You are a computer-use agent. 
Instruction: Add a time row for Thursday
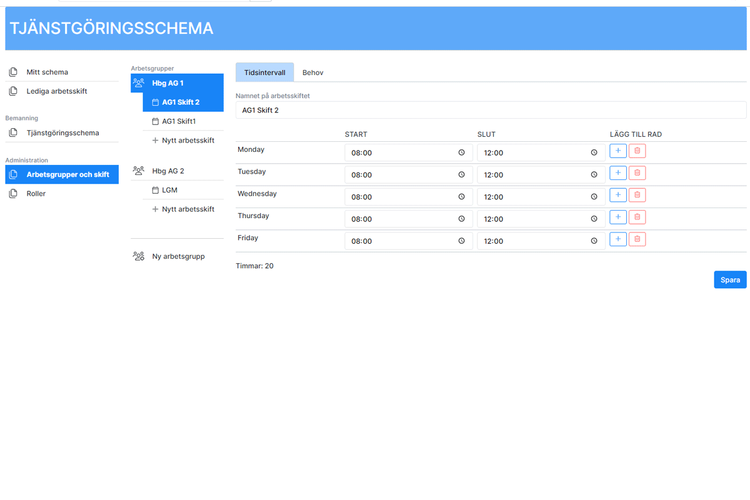617,217
